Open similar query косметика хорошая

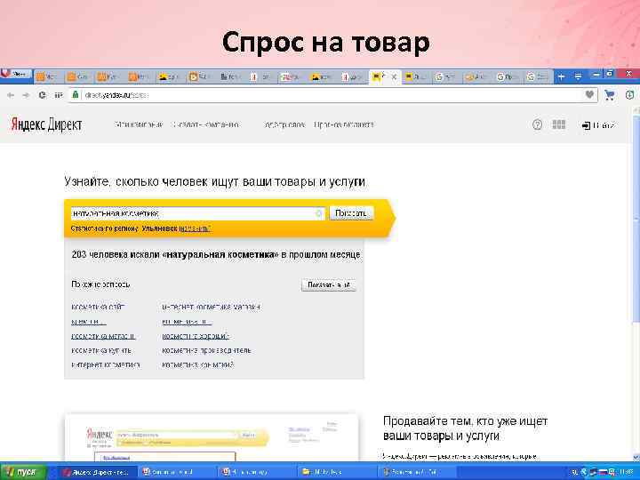[x=195, y=336]
